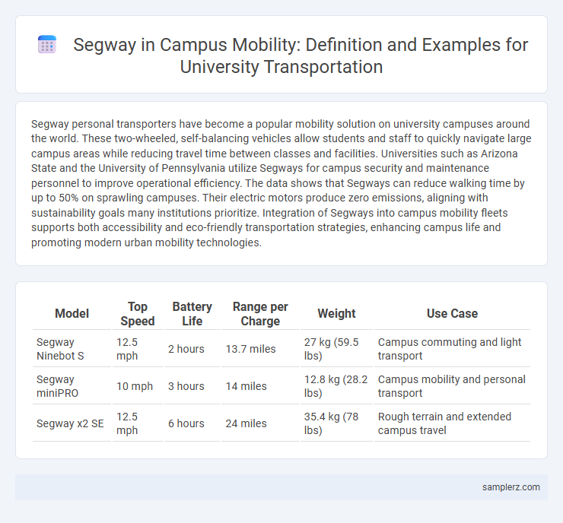Click the '3 hours' battery life cell
The width and height of the screenshot is (563, 523).
click(192, 386)
